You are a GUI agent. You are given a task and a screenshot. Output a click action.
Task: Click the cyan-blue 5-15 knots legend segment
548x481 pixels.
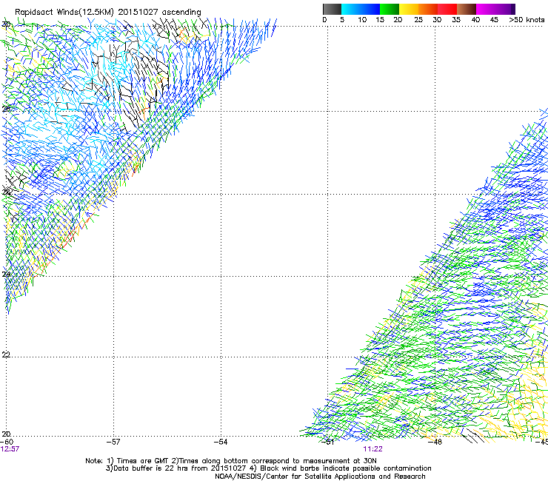[x=361, y=9]
